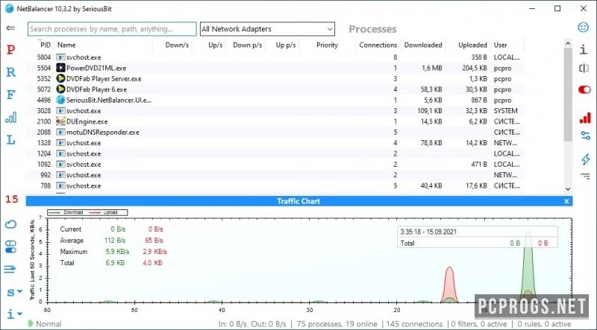This screenshot has height=330, width=597.
Task: Open the sliders settings icon on right sidebar
Action: point(585,136)
